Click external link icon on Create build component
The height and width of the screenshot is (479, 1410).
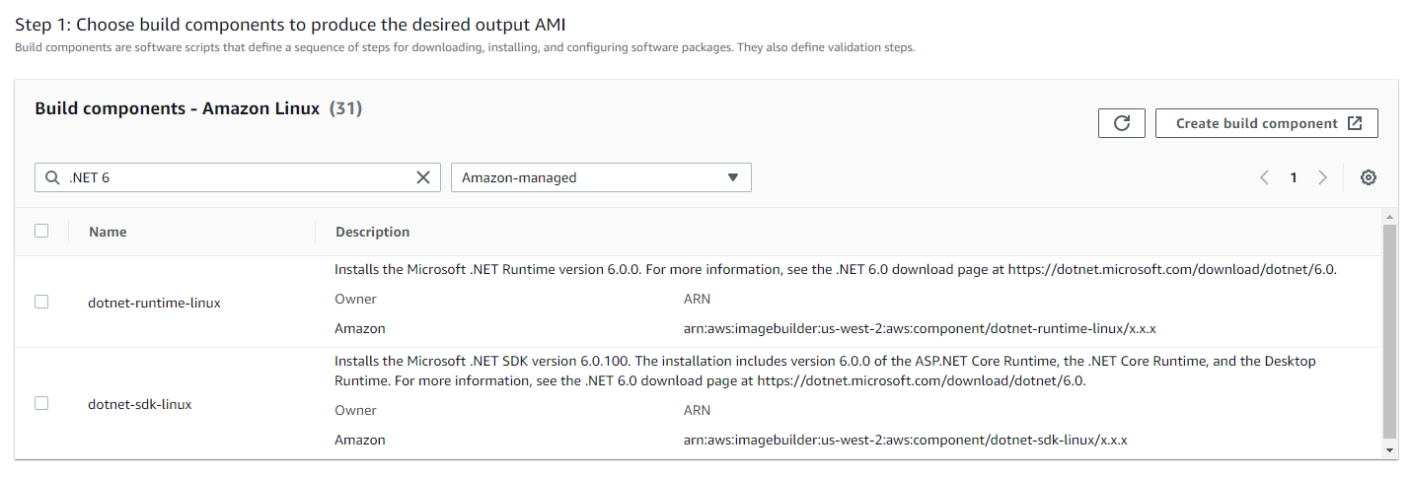[1355, 123]
